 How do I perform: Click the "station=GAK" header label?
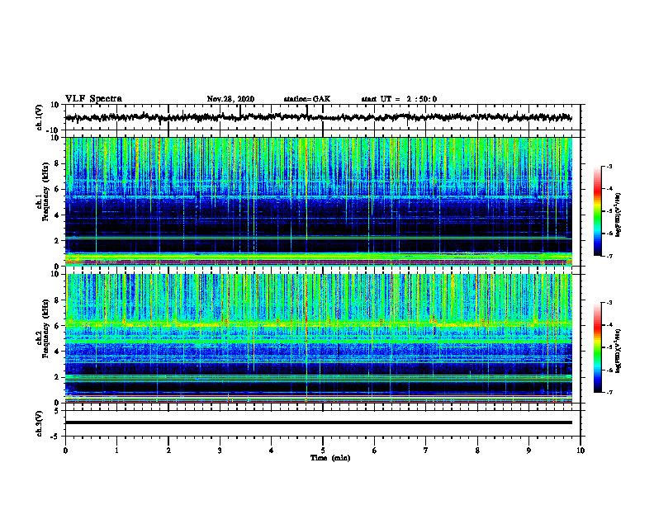pos(307,99)
